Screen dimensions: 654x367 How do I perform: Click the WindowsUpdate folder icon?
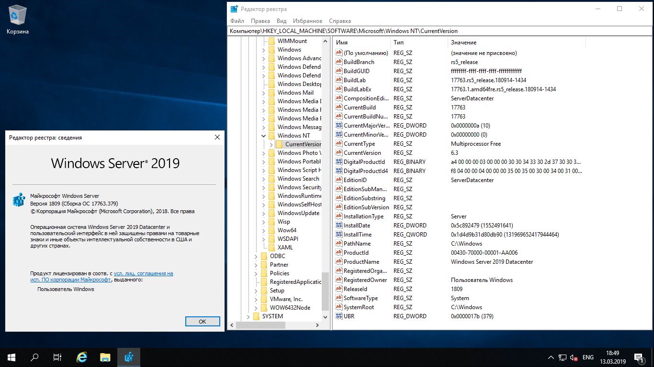click(x=271, y=213)
